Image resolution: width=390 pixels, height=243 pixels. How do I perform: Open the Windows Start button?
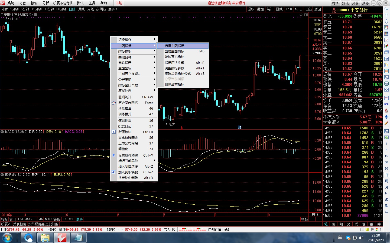point(7,238)
